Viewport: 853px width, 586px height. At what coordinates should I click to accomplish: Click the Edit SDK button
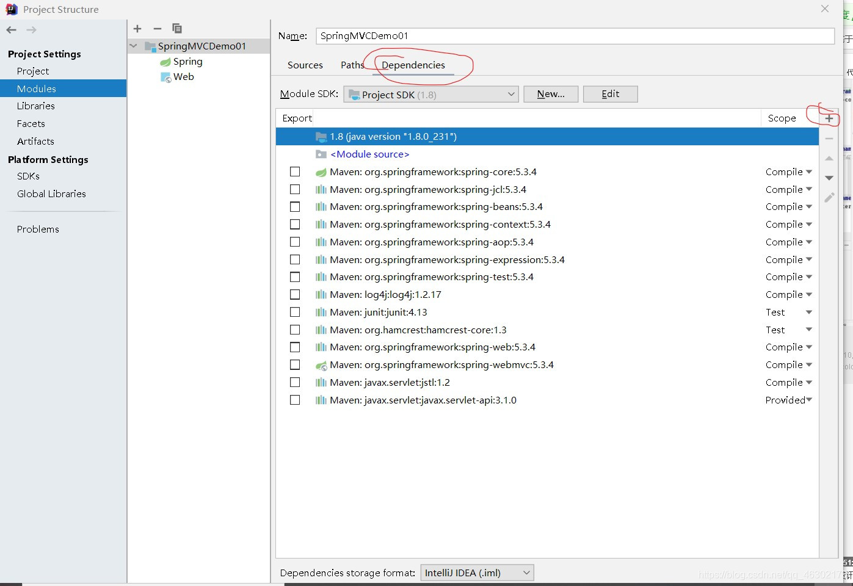(611, 94)
